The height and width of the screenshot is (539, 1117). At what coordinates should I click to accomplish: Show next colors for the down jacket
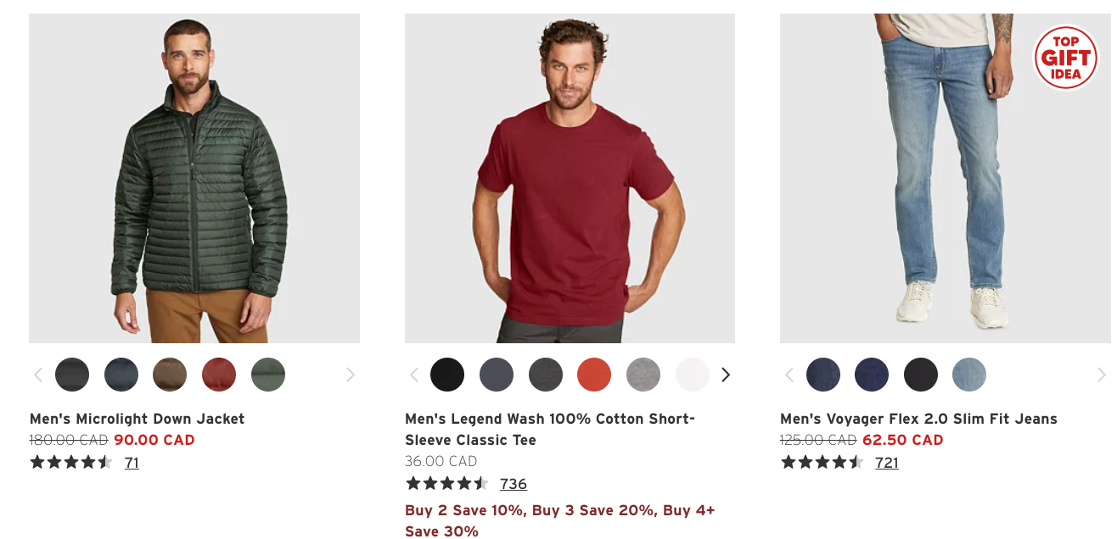[350, 375]
